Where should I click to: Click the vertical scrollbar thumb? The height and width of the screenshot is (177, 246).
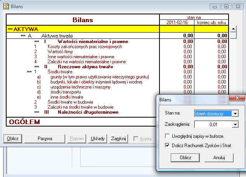coord(233,35)
